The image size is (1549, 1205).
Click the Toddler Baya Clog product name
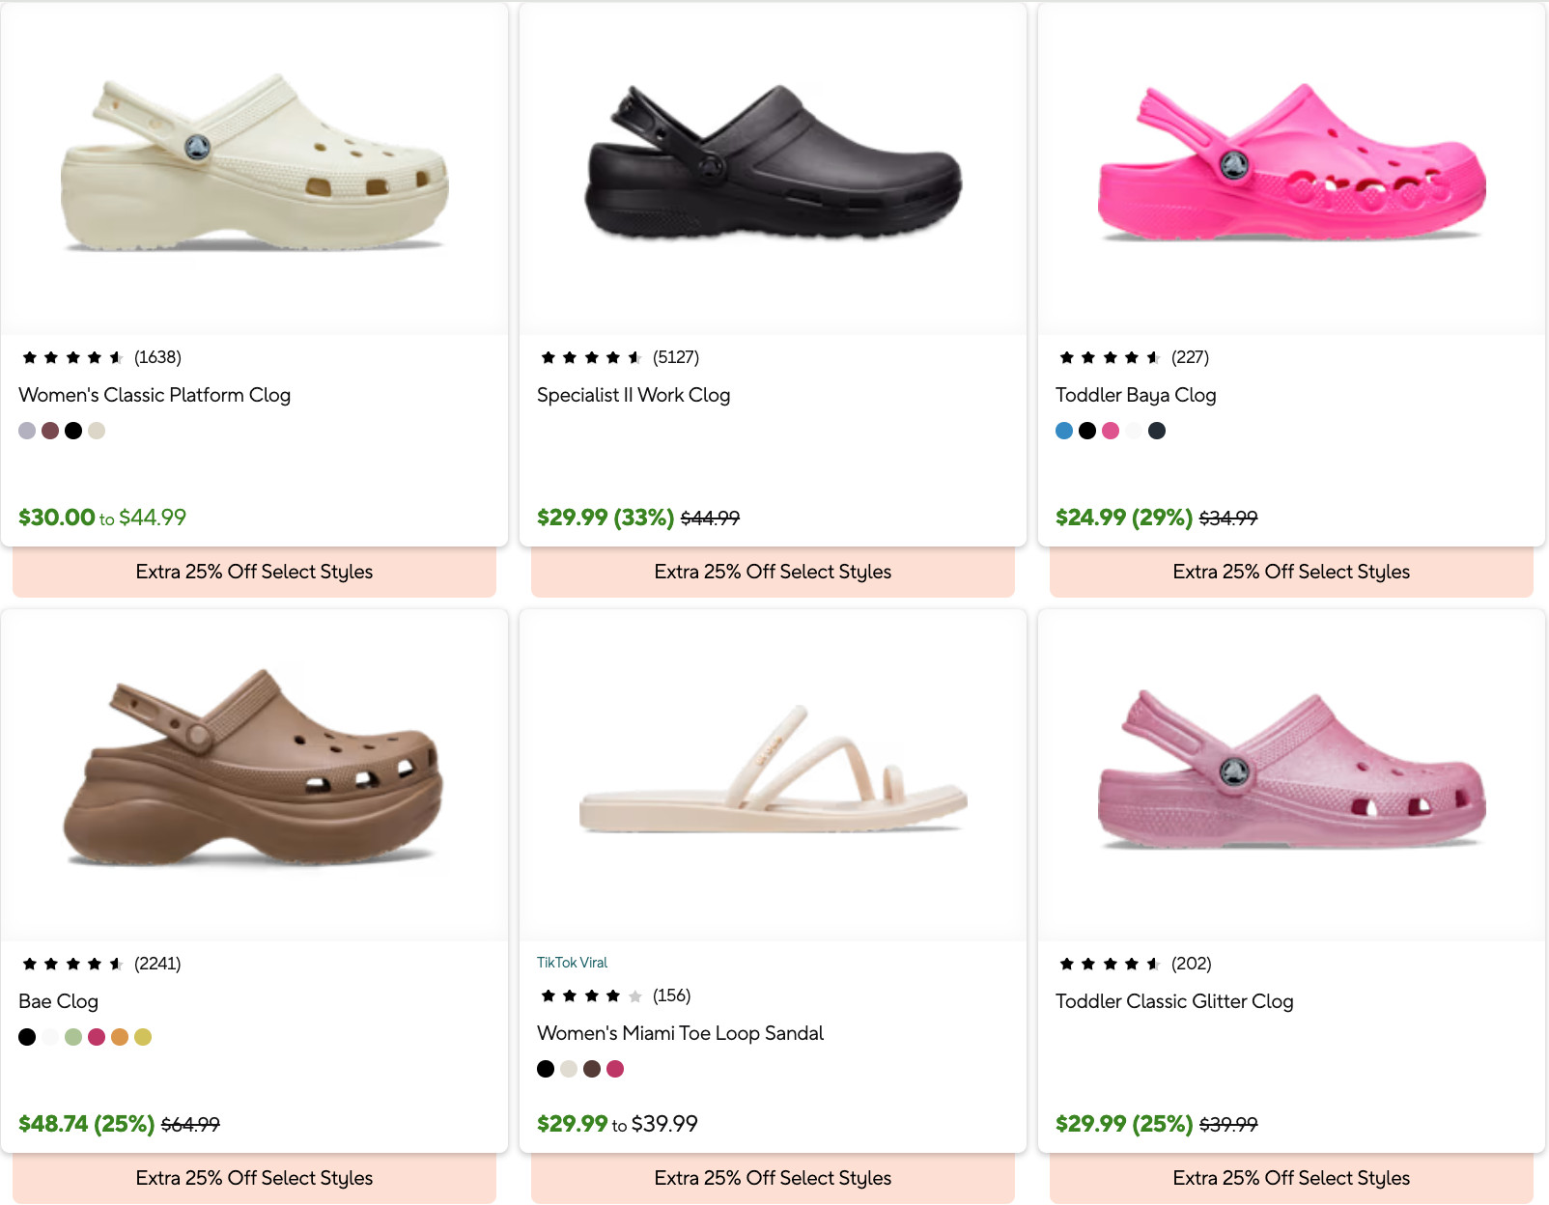[1136, 395]
